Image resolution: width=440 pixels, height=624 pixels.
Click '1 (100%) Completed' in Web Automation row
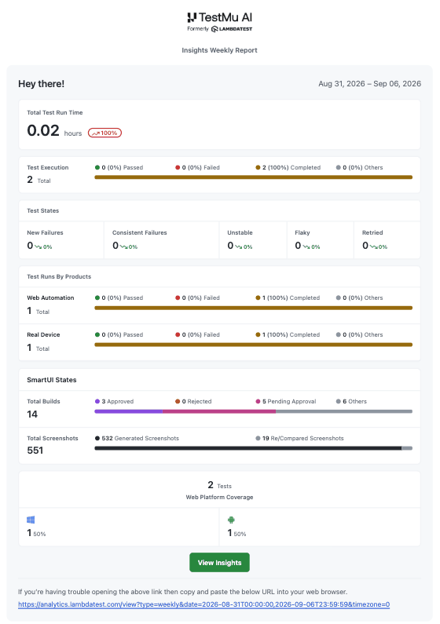[291, 297]
